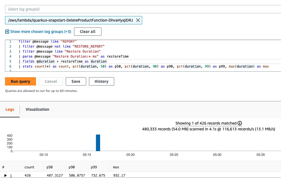This screenshot has width=281, height=178.
Task: Expand result row 1 disclosure triangle
Action: point(6,176)
